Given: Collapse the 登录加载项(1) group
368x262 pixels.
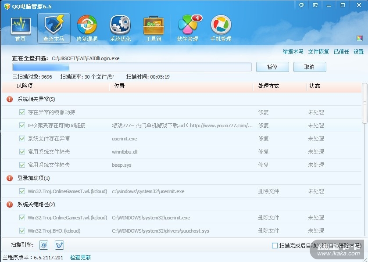Looking at the screenshot, I should [34, 178].
